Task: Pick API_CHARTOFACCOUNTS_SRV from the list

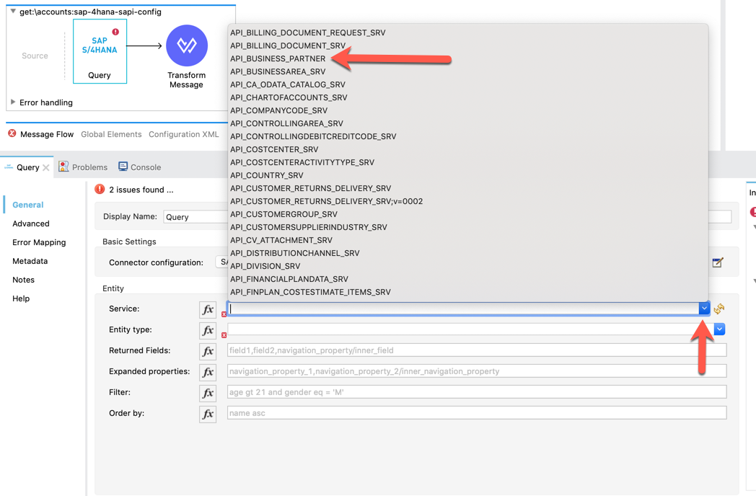Action: point(289,98)
